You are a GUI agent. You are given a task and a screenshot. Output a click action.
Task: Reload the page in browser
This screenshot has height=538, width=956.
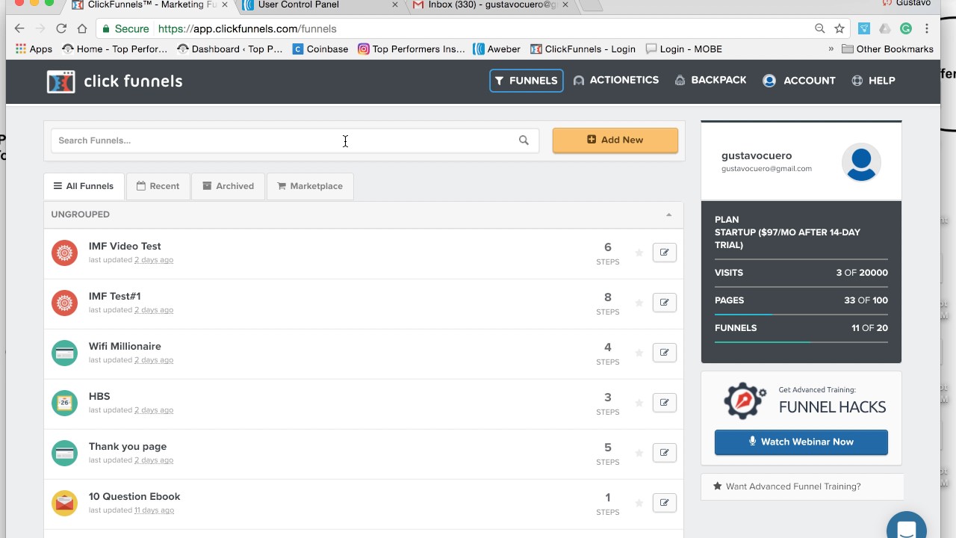pos(61,28)
